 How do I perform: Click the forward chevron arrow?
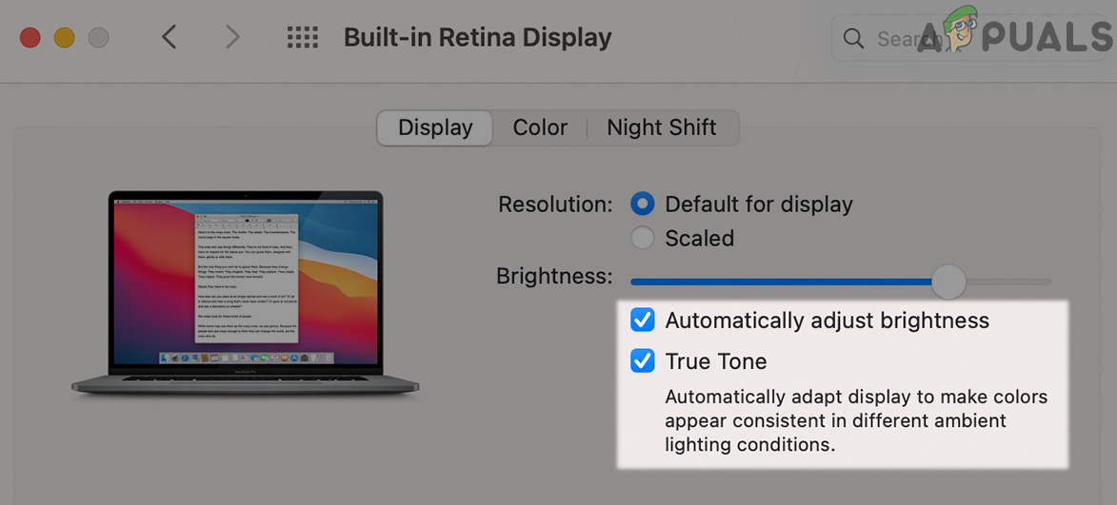pos(231,38)
